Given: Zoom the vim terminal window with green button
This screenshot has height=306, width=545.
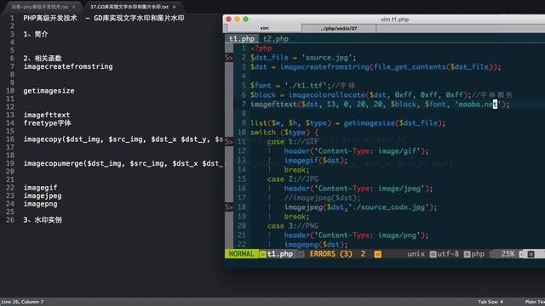Looking at the screenshot, I should click(x=246, y=20).
